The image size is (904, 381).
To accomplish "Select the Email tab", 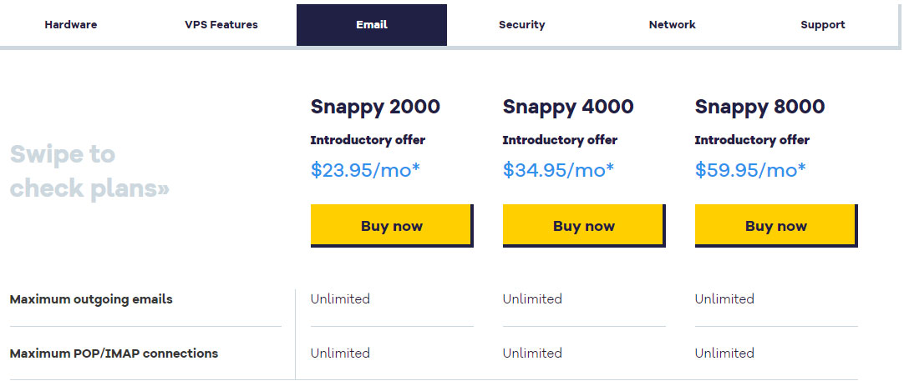I will 371,25.
